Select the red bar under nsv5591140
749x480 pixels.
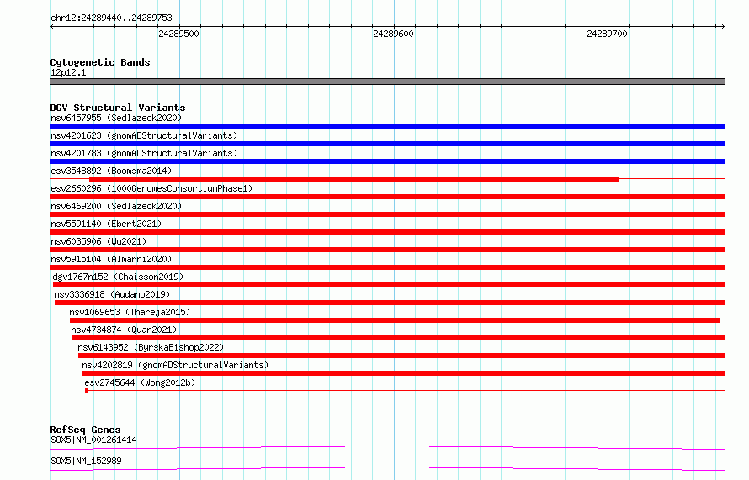pos(387,232)
